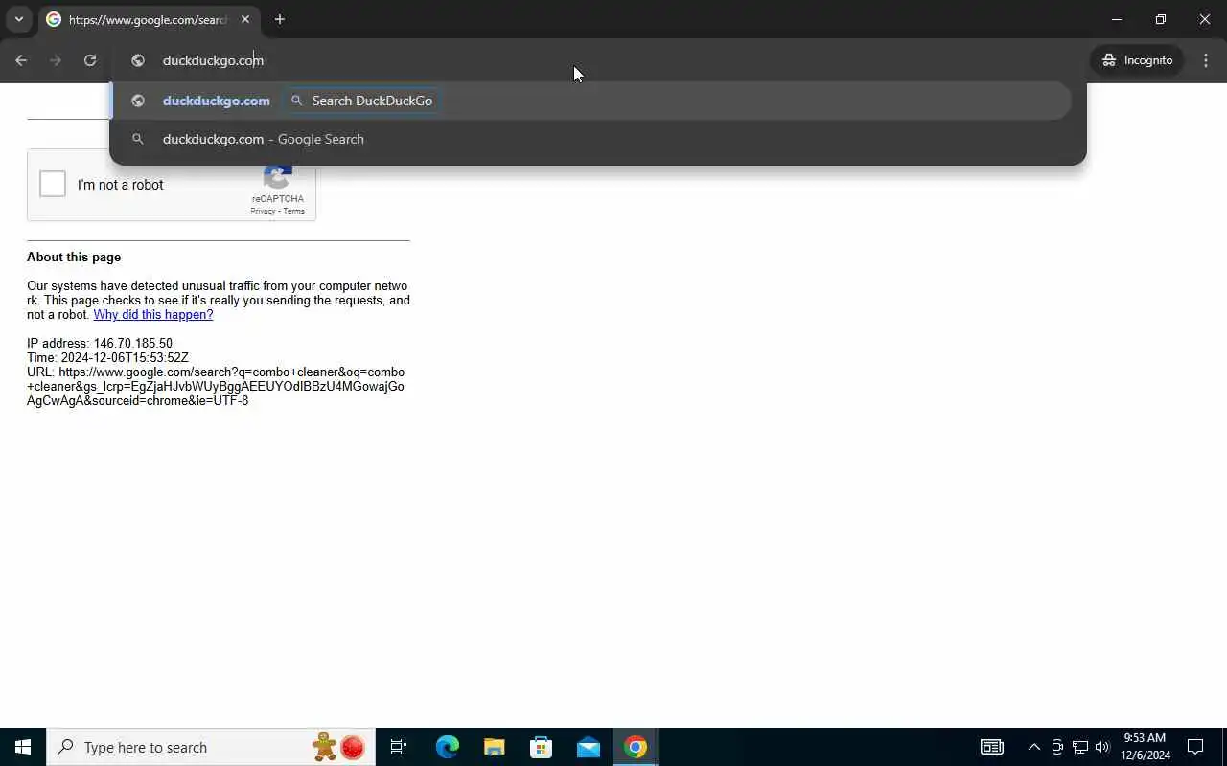Screen dimensions: 1227x766
Task: Click the About this page heading
Action: point(74,258)
